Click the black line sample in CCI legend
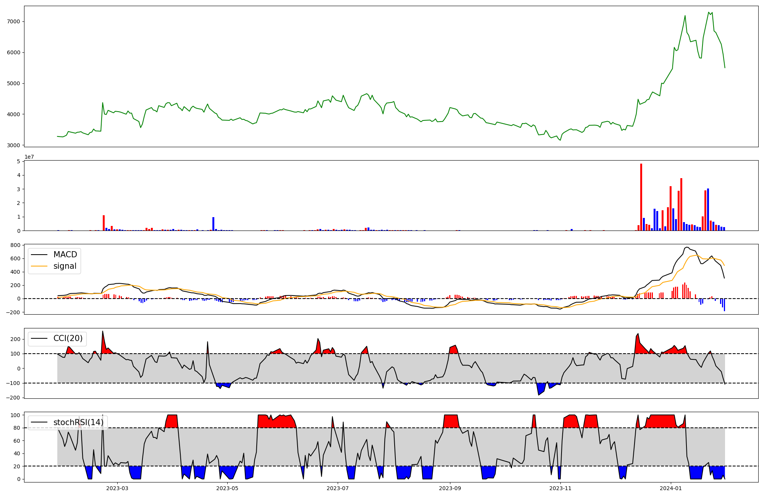Image resolution: width=764 pixels, height=497 pixels. coord(39,339)
